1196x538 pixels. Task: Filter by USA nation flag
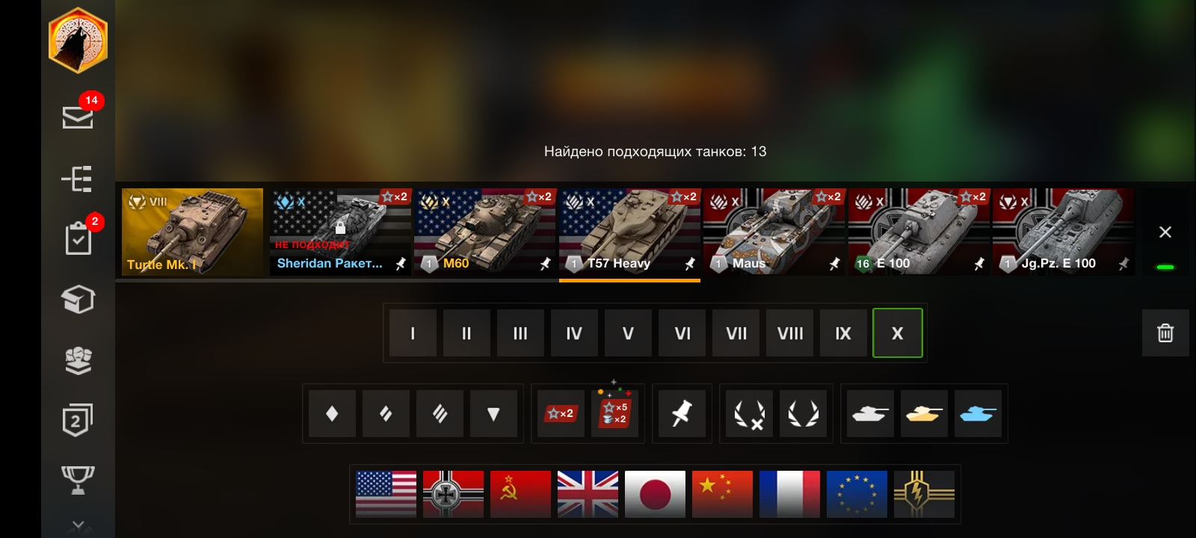click(386, 494)
